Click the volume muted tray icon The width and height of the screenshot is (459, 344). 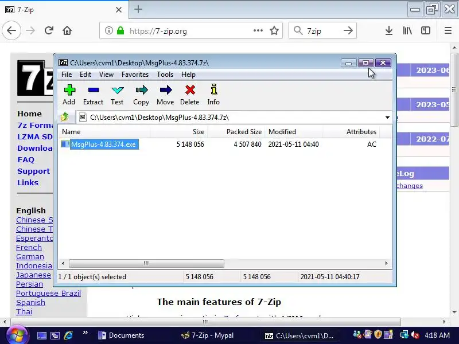(415, 335)
